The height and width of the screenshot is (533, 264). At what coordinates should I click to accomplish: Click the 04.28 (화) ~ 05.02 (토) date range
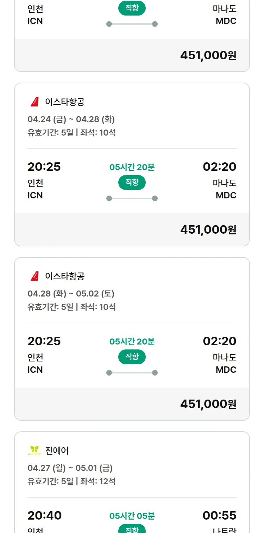click(71, 294)
